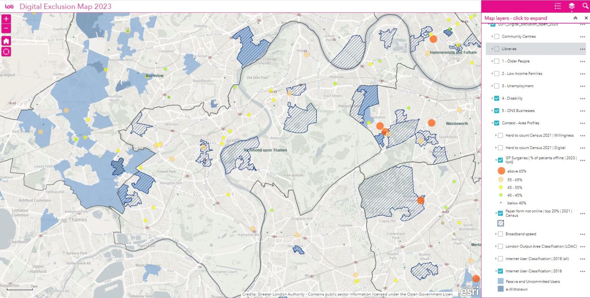Uncheck the 4 - Disability layer

tap(497, 98)
